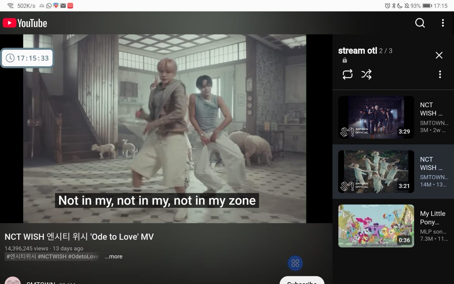Image resolution: width=454 pixels, height=284 pixels.
Task: Tap the private playlist lock icon
Action: coord(345,60)
